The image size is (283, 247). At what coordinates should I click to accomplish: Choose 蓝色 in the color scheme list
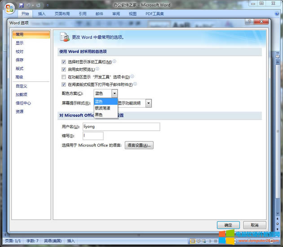(106, 101)
